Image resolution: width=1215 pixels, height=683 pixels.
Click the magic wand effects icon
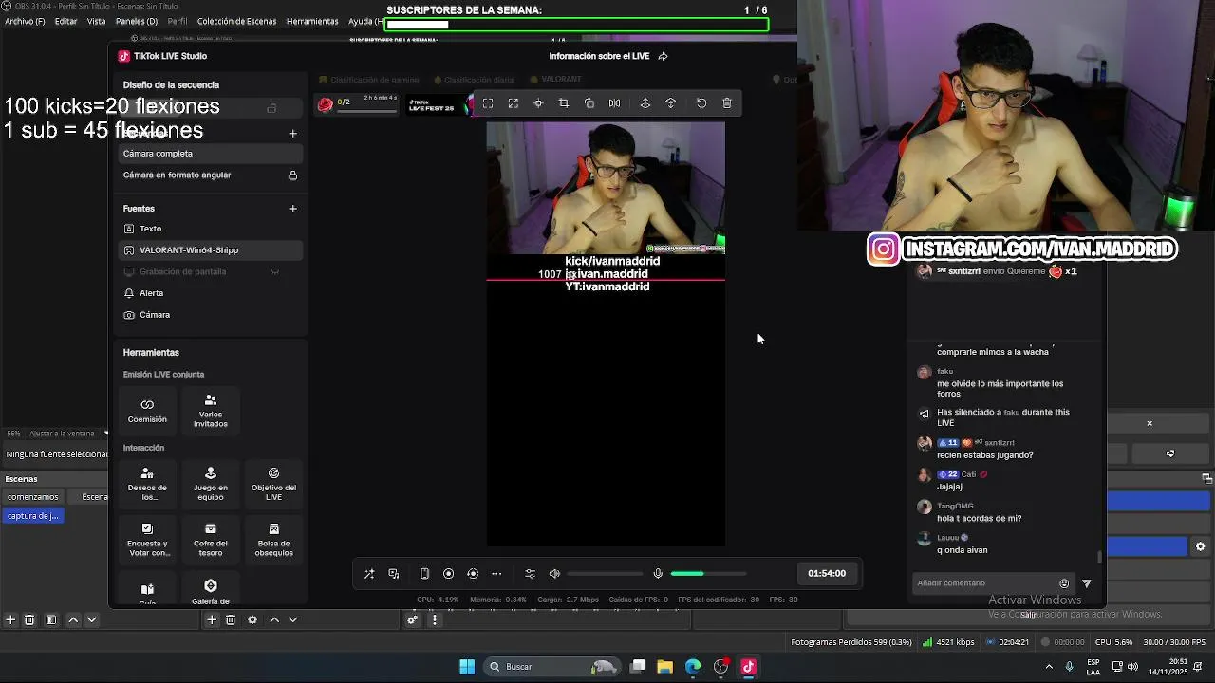(369, 574)
